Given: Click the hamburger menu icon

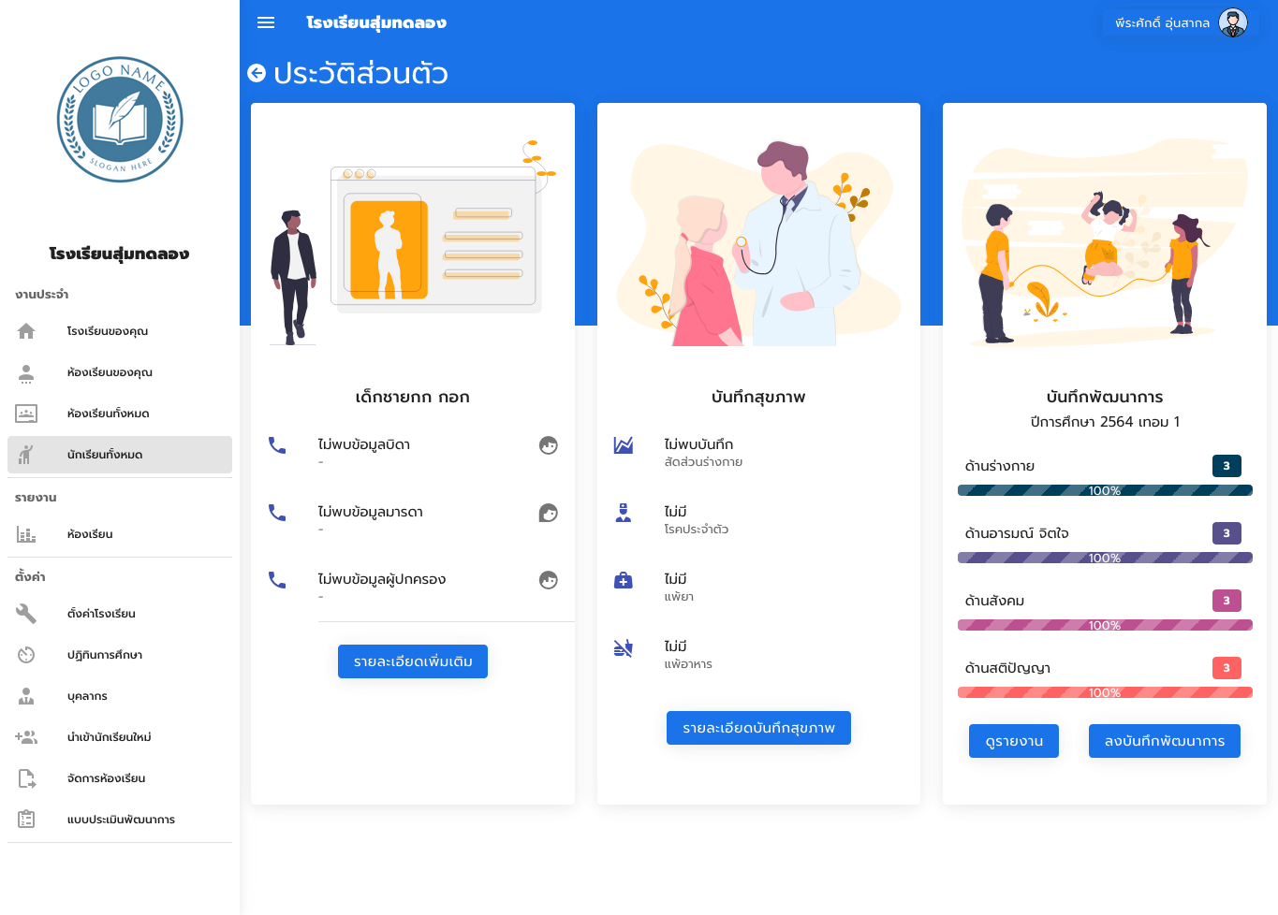Looking at the screenshot, I should coord(266,22).
